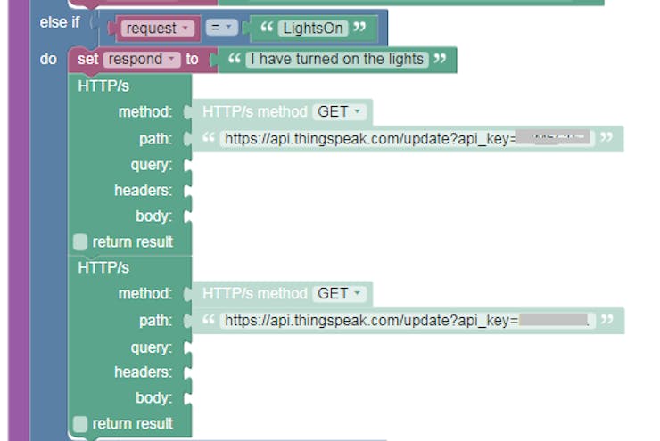The height and width of the screenshot is (441, 660).
Task: Select the first HTTP/s block header
Action: coord(103,86)
